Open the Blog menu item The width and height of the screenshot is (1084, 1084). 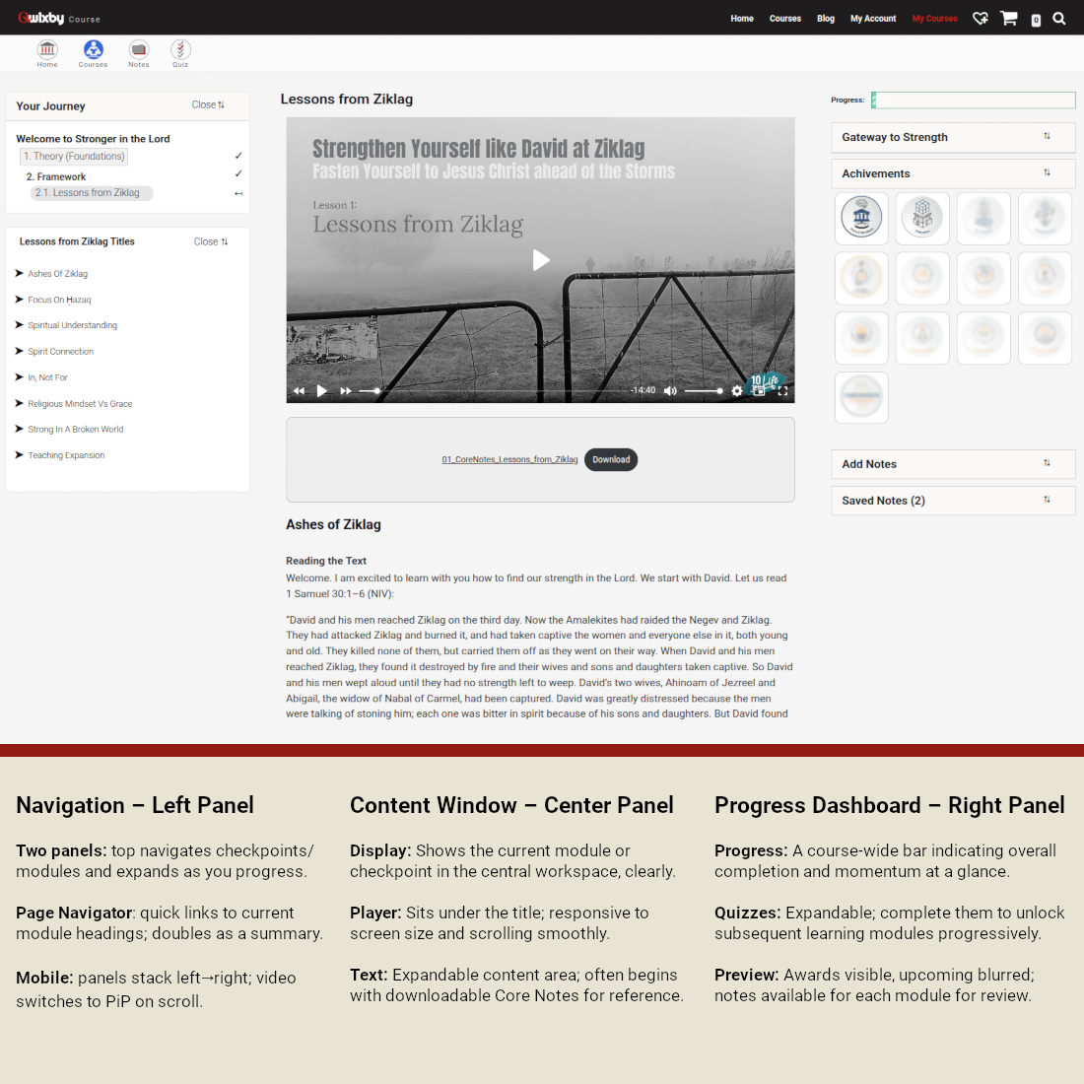point(825,19)
